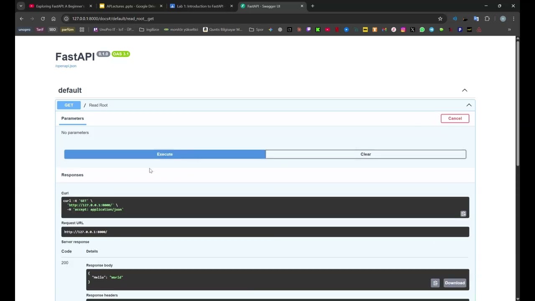Image resolution: width=535 pixels, height=301 pixels.
Task: Cancel the try-it-out mode
Action: (x=455, y=118)
